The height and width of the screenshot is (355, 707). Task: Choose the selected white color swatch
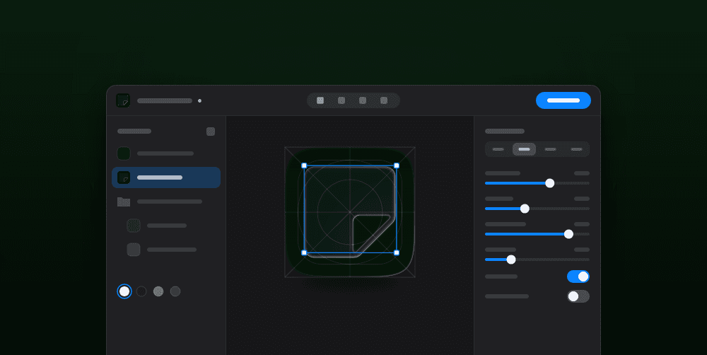pyautogui.click(x=124, y=291)
